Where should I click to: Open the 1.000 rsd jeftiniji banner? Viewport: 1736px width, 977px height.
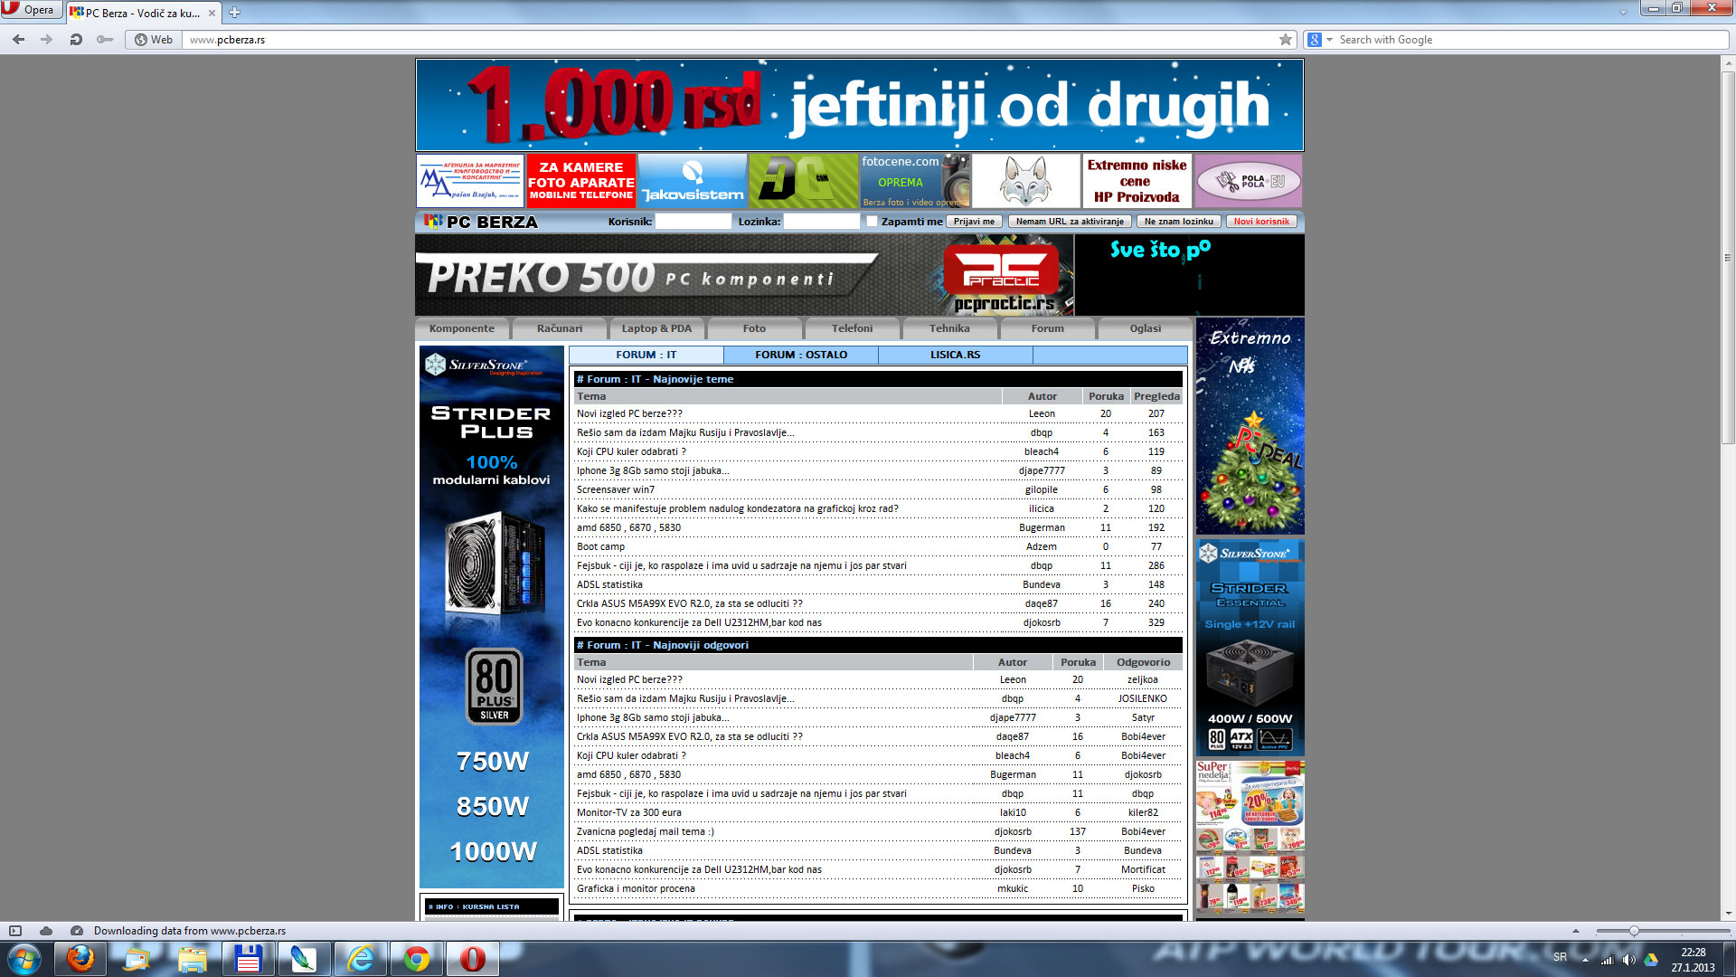pos(860,105)
